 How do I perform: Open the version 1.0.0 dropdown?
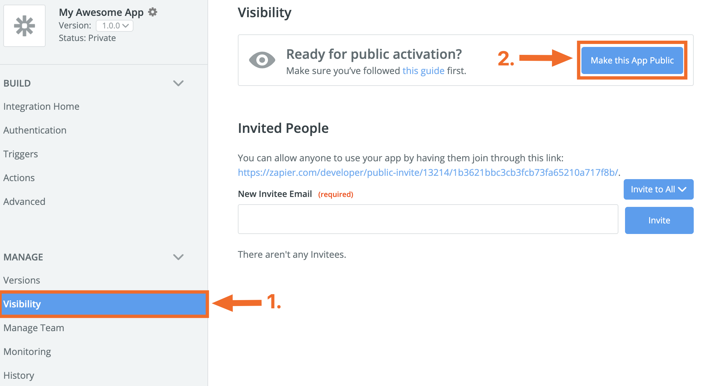point(115,26)
